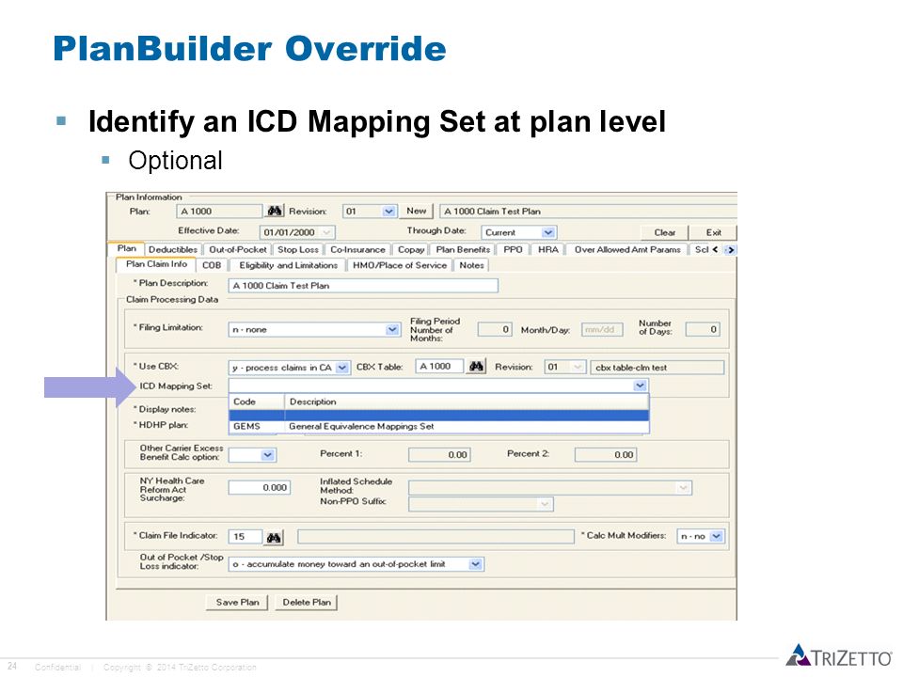The height and width of the screenshot is (677, 903).
Task: Select the Copay tab
Action: coord(411,250)
